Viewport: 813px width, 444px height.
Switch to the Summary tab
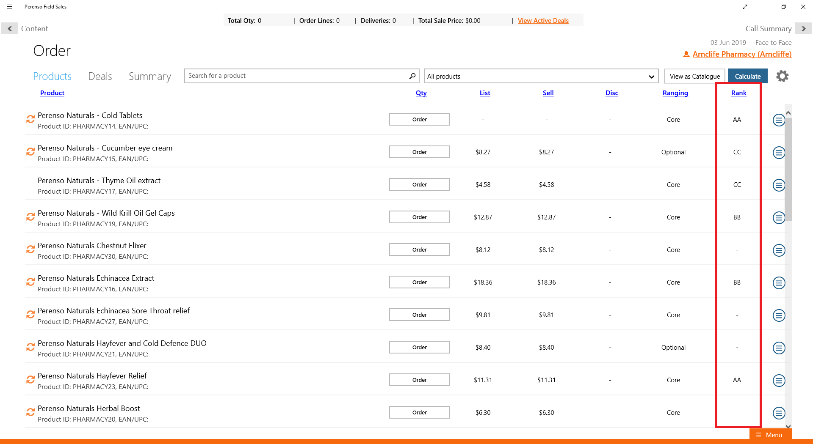(x=150, y=76)
